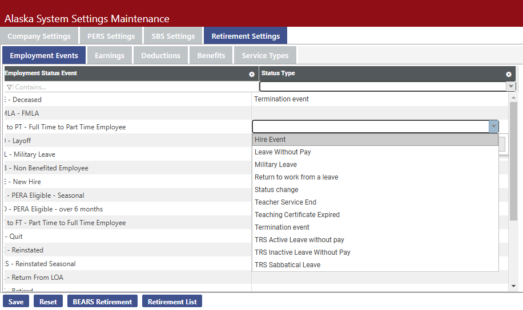Select Full Time to Part Time Employee row
The image size is (523, 310).
pos(128,127)
